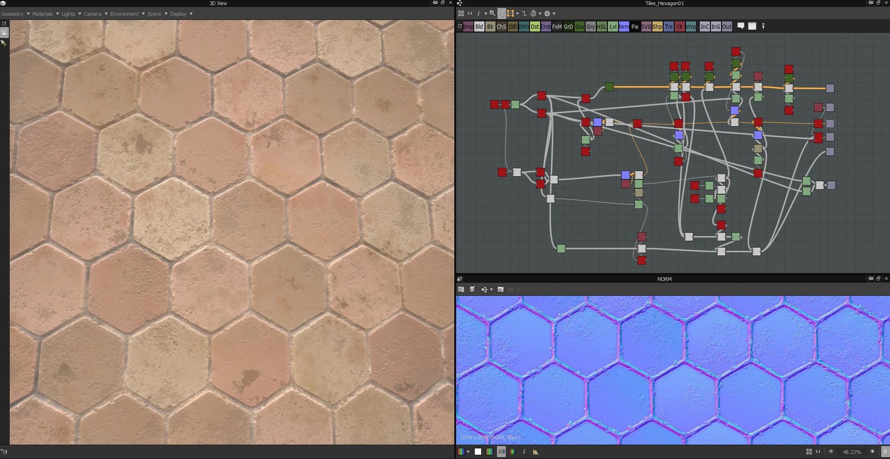Click the pin icon right of frame icon

(763, 26)
